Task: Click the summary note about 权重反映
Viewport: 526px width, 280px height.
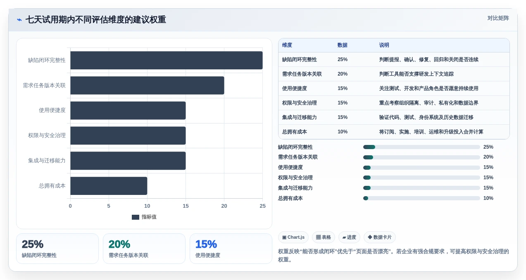Action: pyautogui.click(x=393, y=256)
